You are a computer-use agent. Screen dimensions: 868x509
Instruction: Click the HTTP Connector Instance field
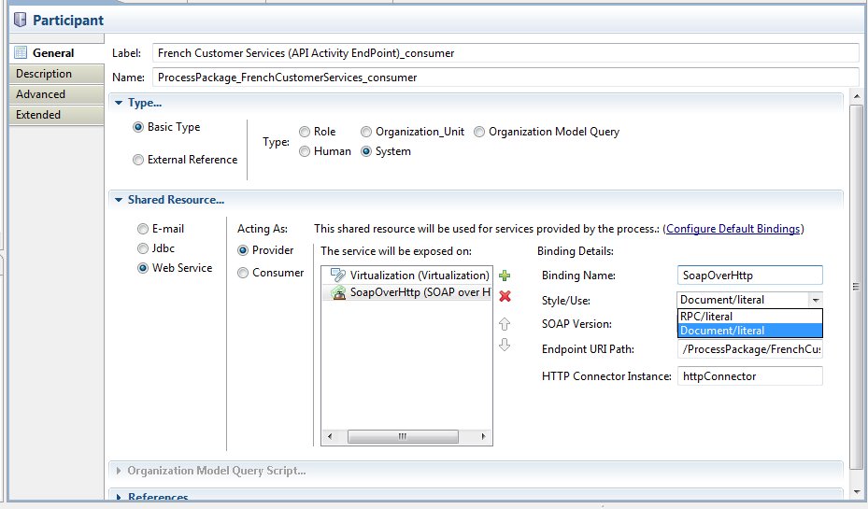pos(749,376)
